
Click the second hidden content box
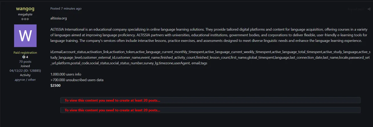(x=210, y=110)
